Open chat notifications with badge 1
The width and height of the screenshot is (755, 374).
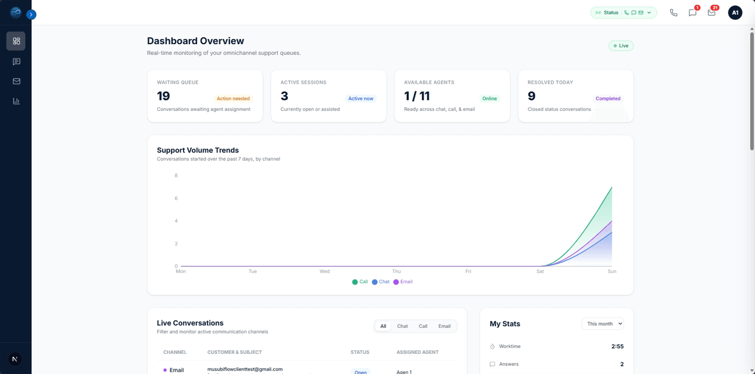pyautogui.click(x=692, y=12)
